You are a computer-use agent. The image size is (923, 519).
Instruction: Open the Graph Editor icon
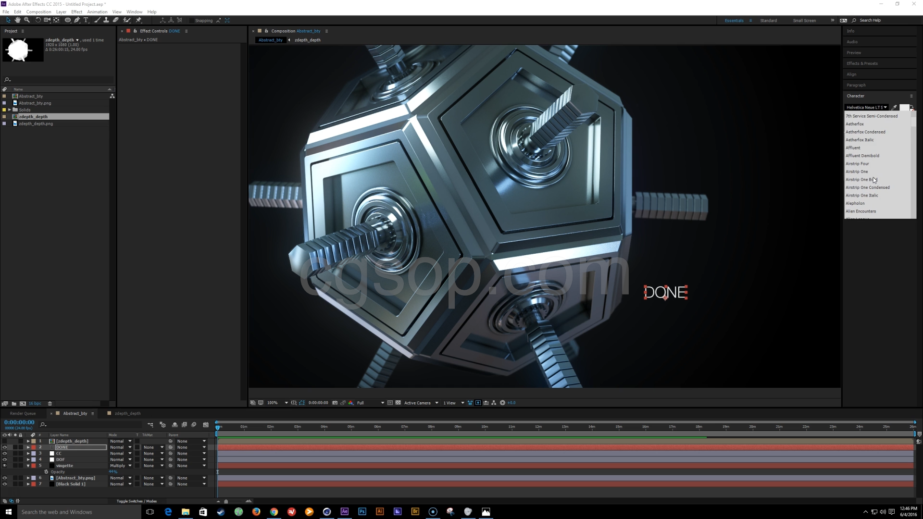click(x=206, y=425)
